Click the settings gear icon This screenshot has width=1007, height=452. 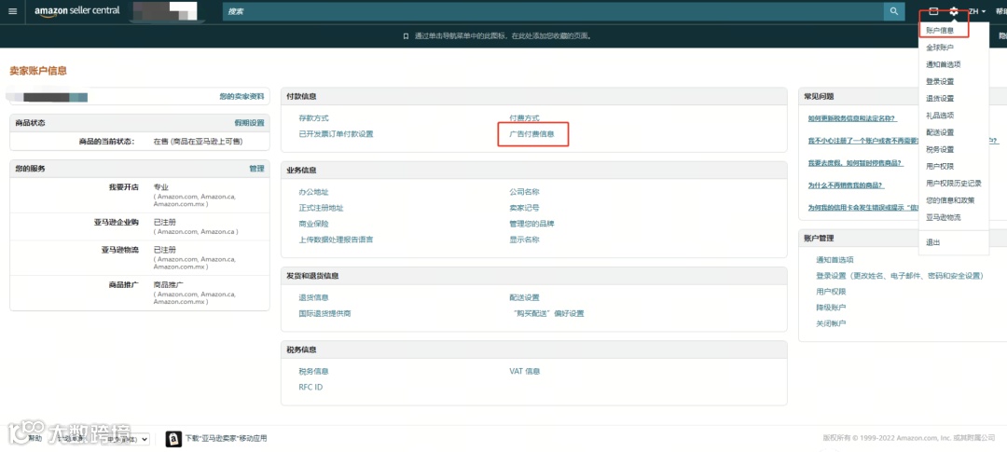pyautogui.click(x=954, y=11)
